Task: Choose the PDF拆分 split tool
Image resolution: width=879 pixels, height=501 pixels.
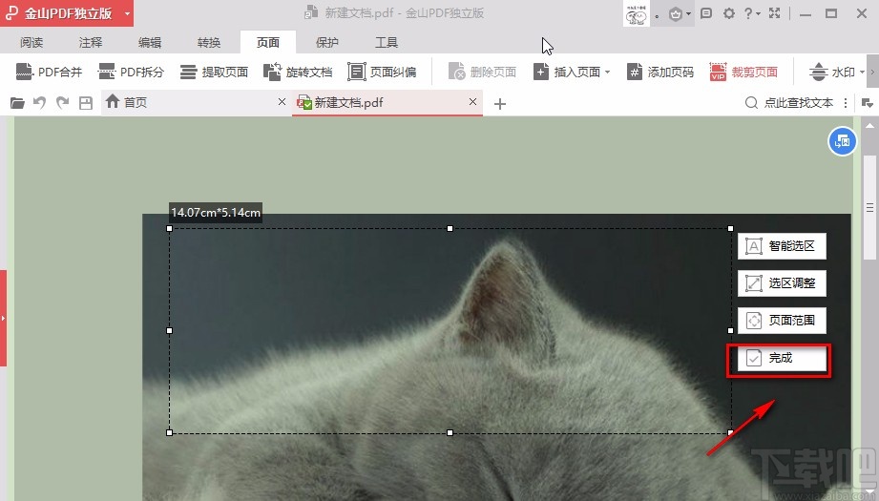Action: tap(131, 72)
